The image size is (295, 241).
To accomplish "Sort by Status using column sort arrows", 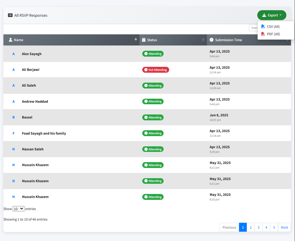I will [203, 40].
